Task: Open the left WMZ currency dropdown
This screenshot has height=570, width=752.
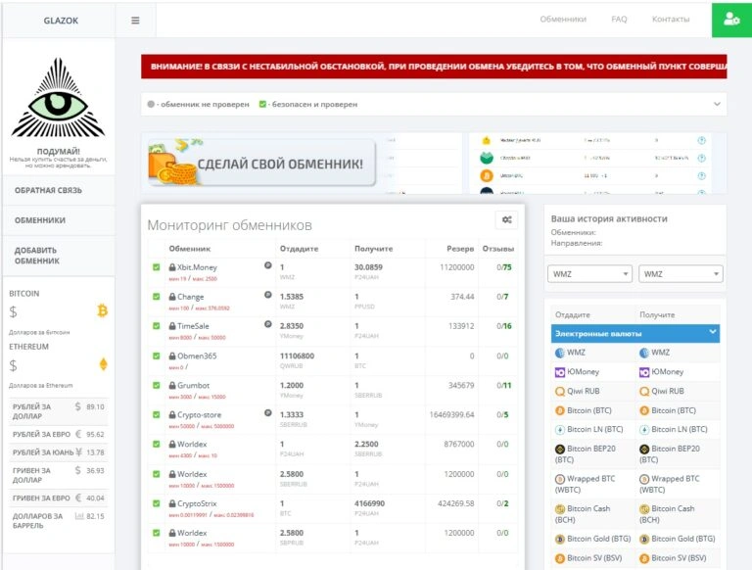Action: pos(589,274)
